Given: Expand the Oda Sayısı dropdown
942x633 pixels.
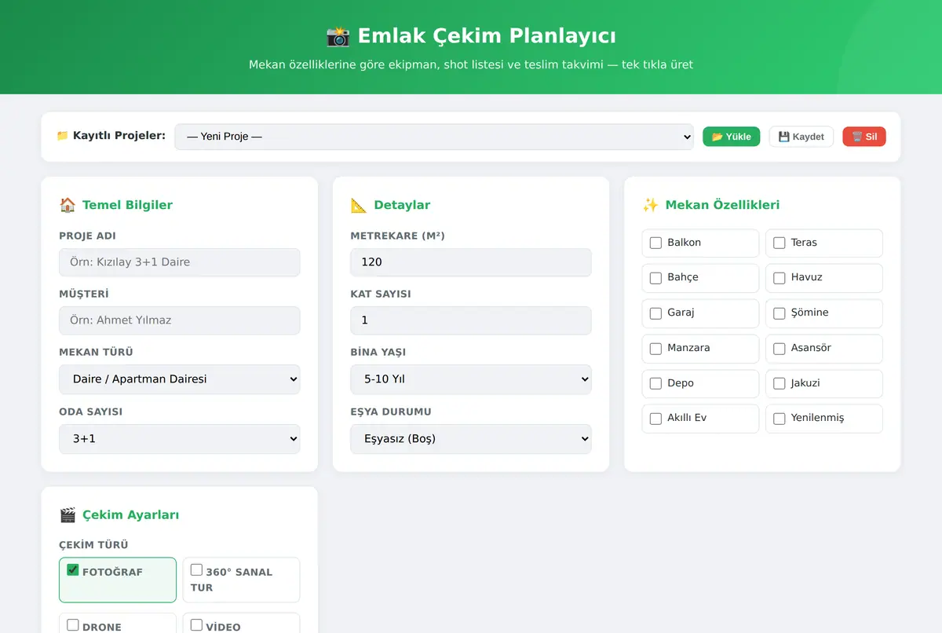Looking at the screenshot, I should pos(180,439).
